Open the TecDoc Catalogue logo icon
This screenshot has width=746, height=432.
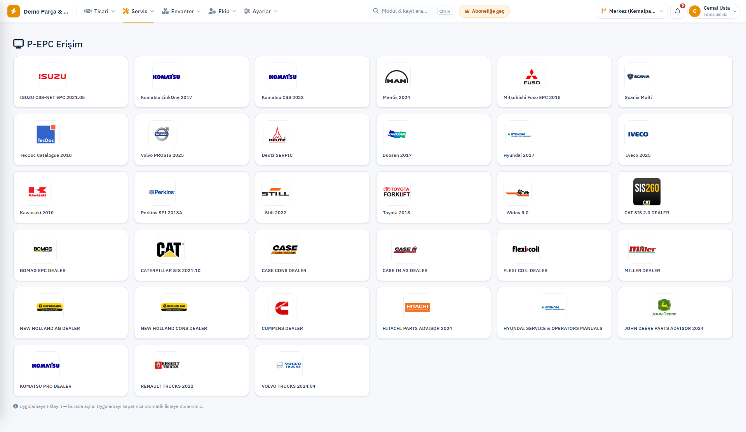tap(46, 134)
